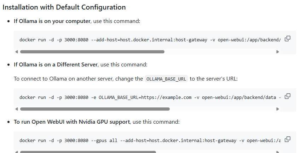The image size is (301, 153).
Task: Click left scroll arrow of second code block
Action: click(x=17, y=109)
